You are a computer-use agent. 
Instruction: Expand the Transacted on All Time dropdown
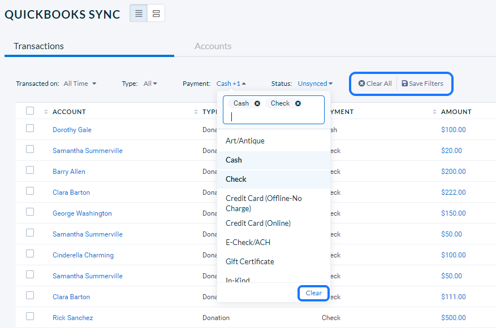pos(80,84)
